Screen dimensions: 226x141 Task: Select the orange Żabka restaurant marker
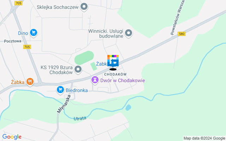(x=30, y=82)
